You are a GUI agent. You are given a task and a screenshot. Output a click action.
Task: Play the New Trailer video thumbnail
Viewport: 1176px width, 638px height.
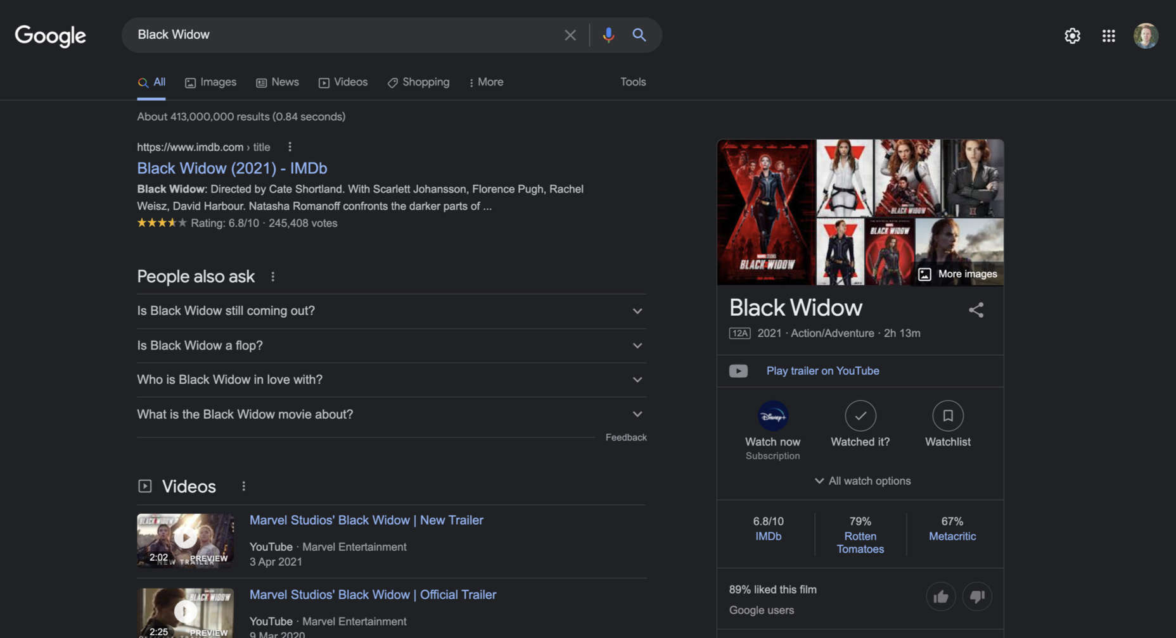[185, 541]
